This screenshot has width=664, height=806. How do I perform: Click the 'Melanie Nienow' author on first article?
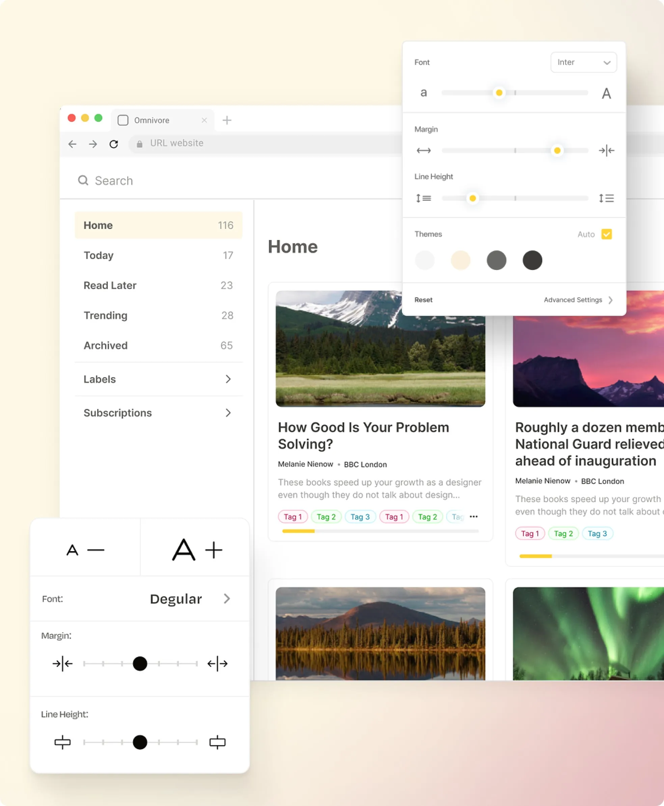305,464
